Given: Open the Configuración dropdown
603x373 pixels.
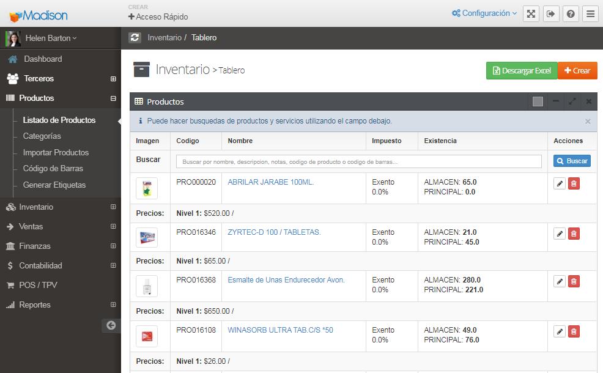Looking at the screenshot, I should tap(484, 13).
